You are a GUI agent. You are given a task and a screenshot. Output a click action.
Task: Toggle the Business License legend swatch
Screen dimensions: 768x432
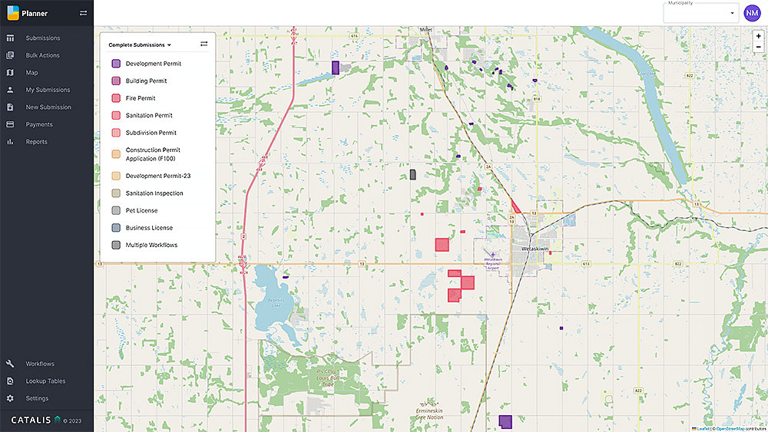[116, 228]
